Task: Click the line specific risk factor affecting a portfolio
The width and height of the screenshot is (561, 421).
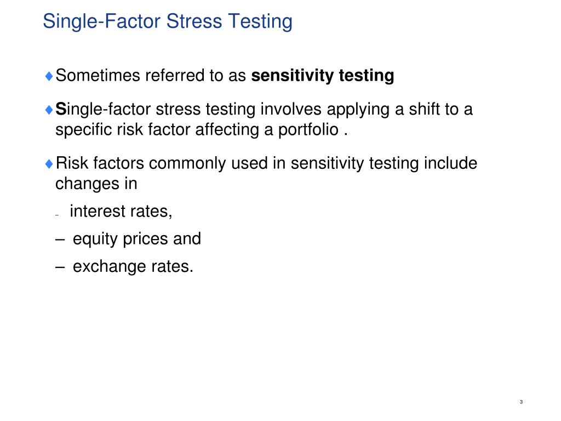Action: click(x=202, y=129)
